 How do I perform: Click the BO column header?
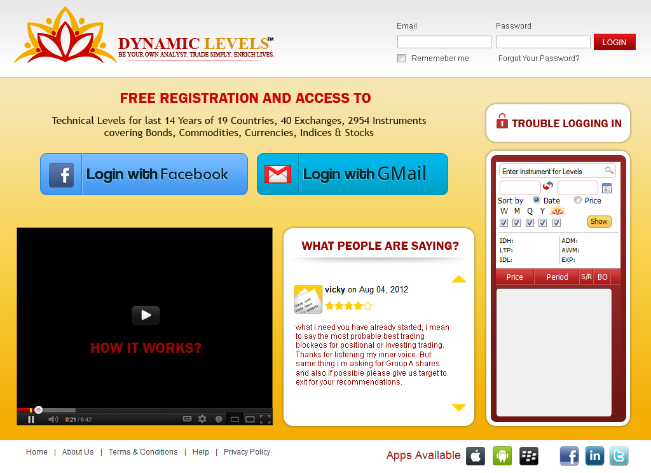click(603, 277)
